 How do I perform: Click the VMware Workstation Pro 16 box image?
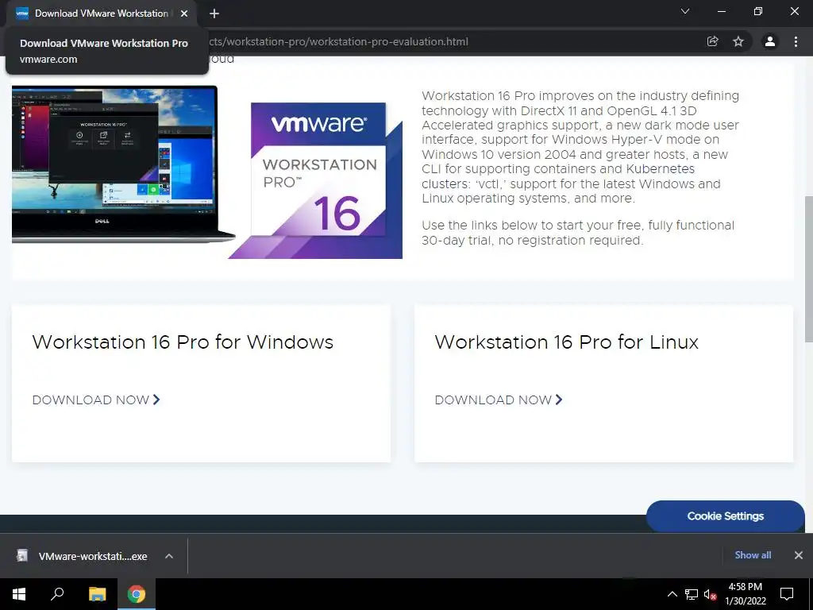coord(316,180)
